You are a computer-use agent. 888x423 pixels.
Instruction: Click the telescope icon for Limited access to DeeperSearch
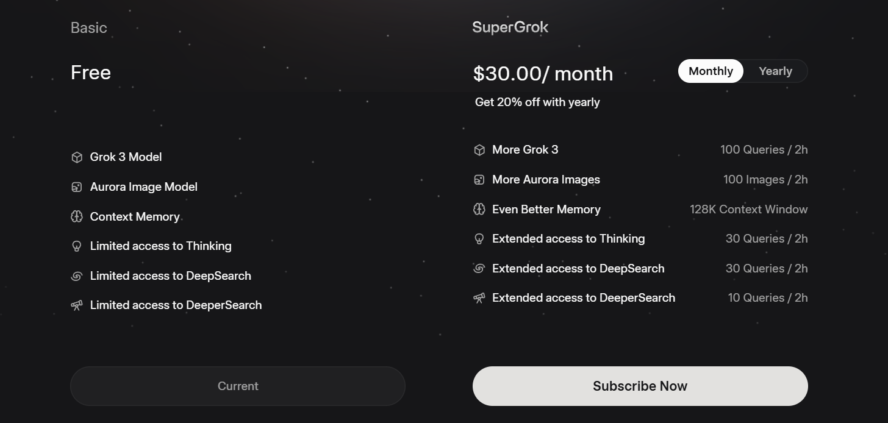click(77, 305)
